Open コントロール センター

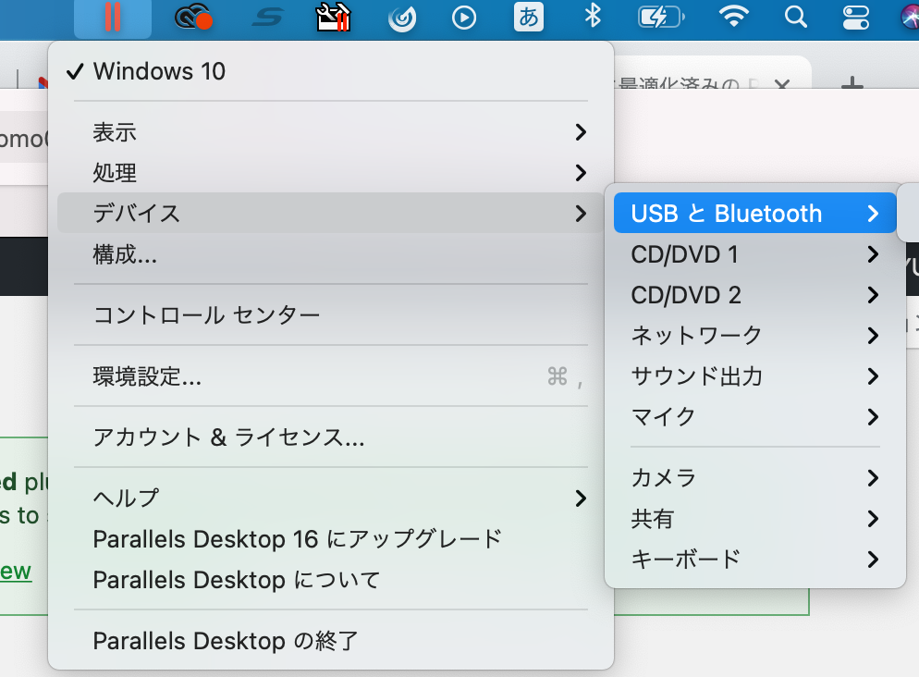point(331,315)
